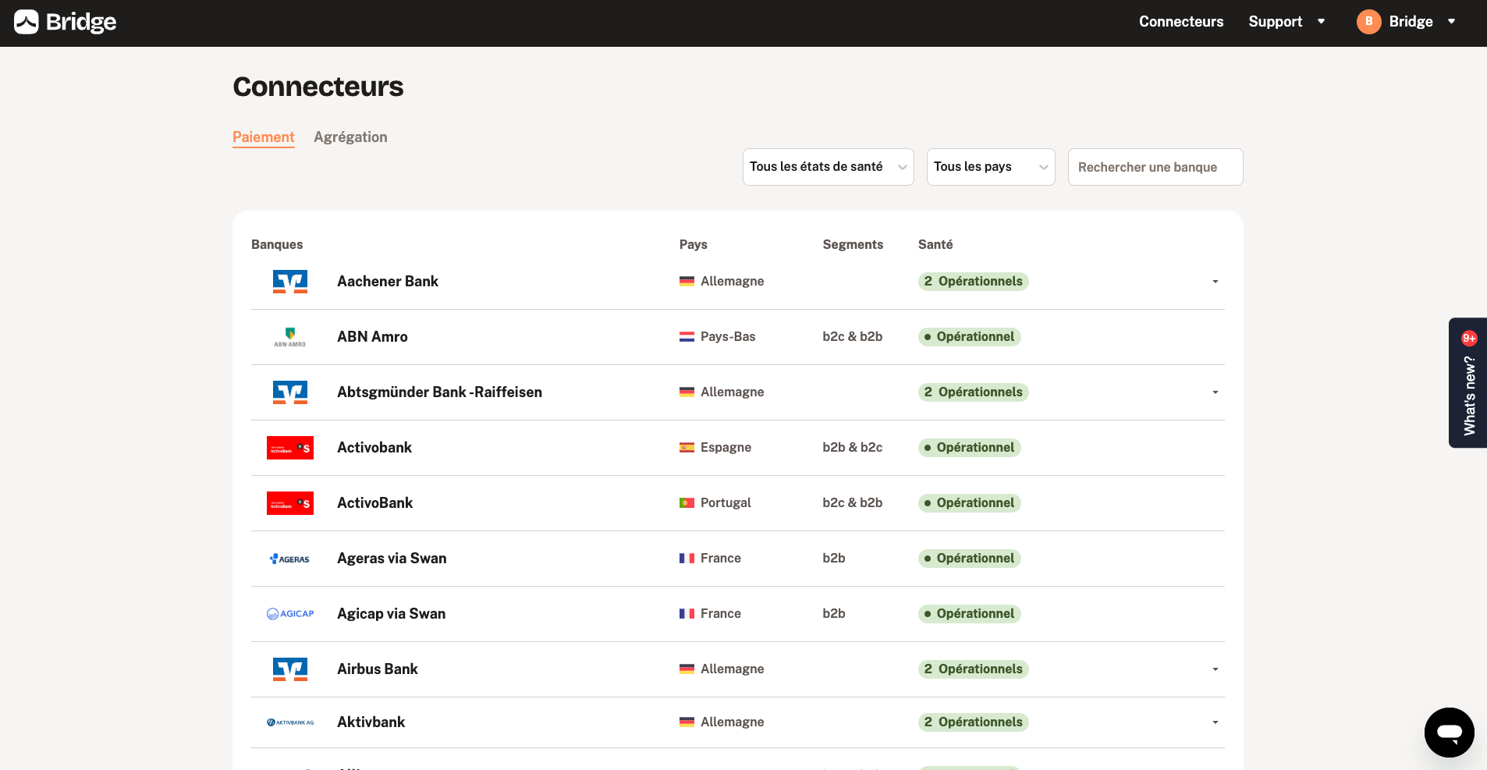This screenshot has height=770, width=1487.
Task: Click the Netherlands flag for ABN Amro
Action: 687,337
